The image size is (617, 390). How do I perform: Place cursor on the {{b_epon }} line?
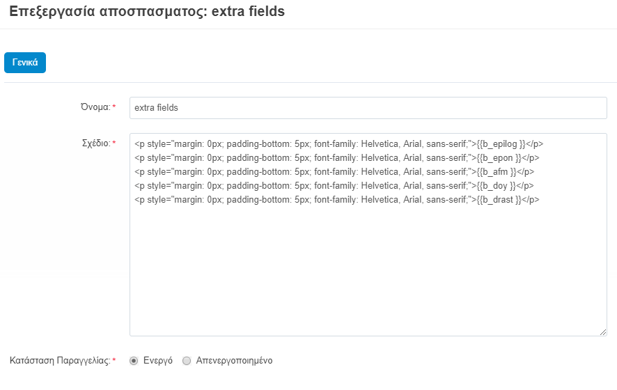336,158
